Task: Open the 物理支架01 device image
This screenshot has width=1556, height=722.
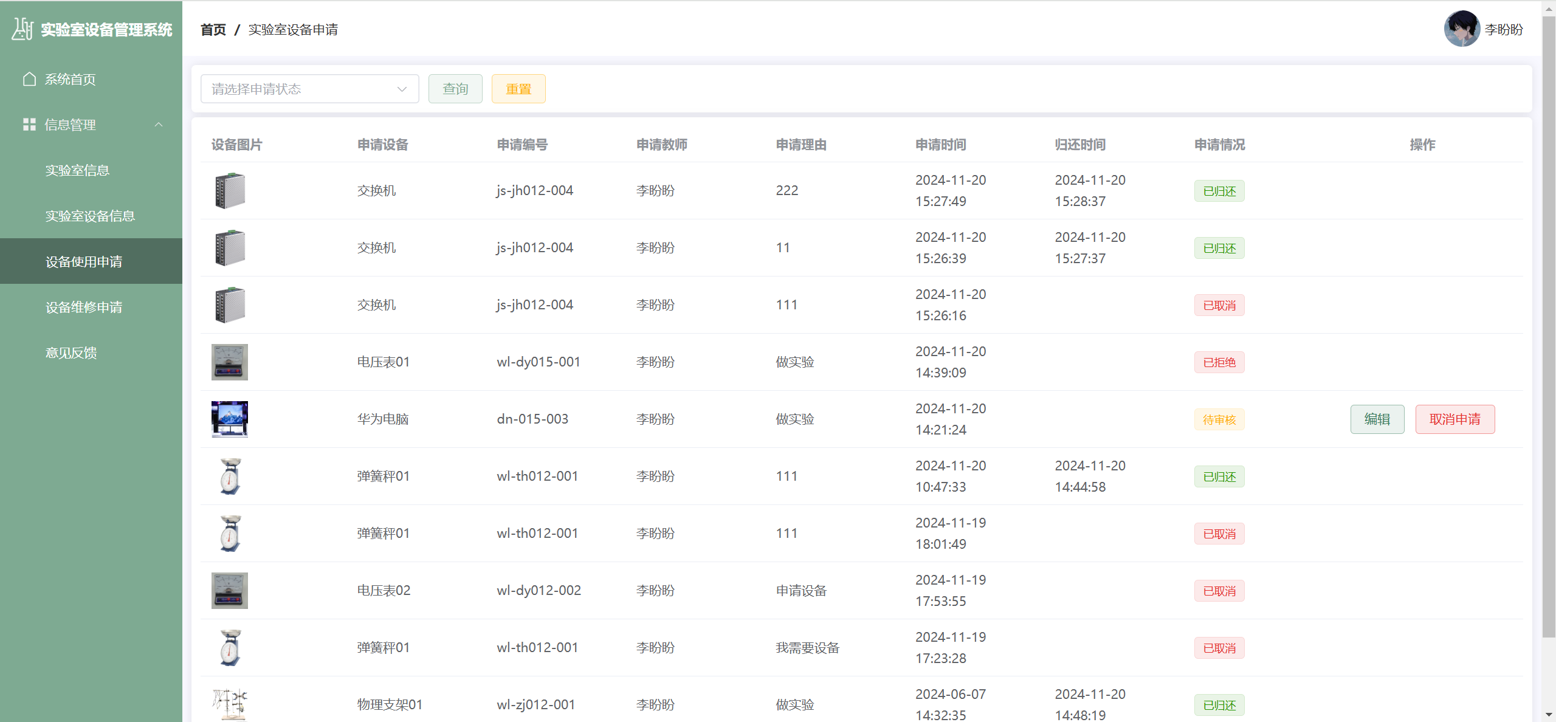Action: pos(229,704)
